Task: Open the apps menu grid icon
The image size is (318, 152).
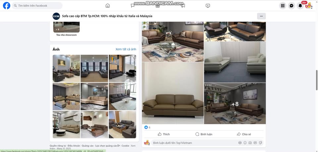Action: tap(283, 6)
